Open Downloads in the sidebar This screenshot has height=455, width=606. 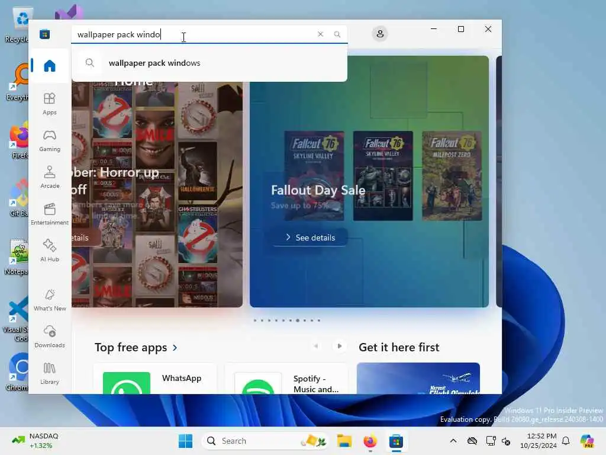click(50, 337)
